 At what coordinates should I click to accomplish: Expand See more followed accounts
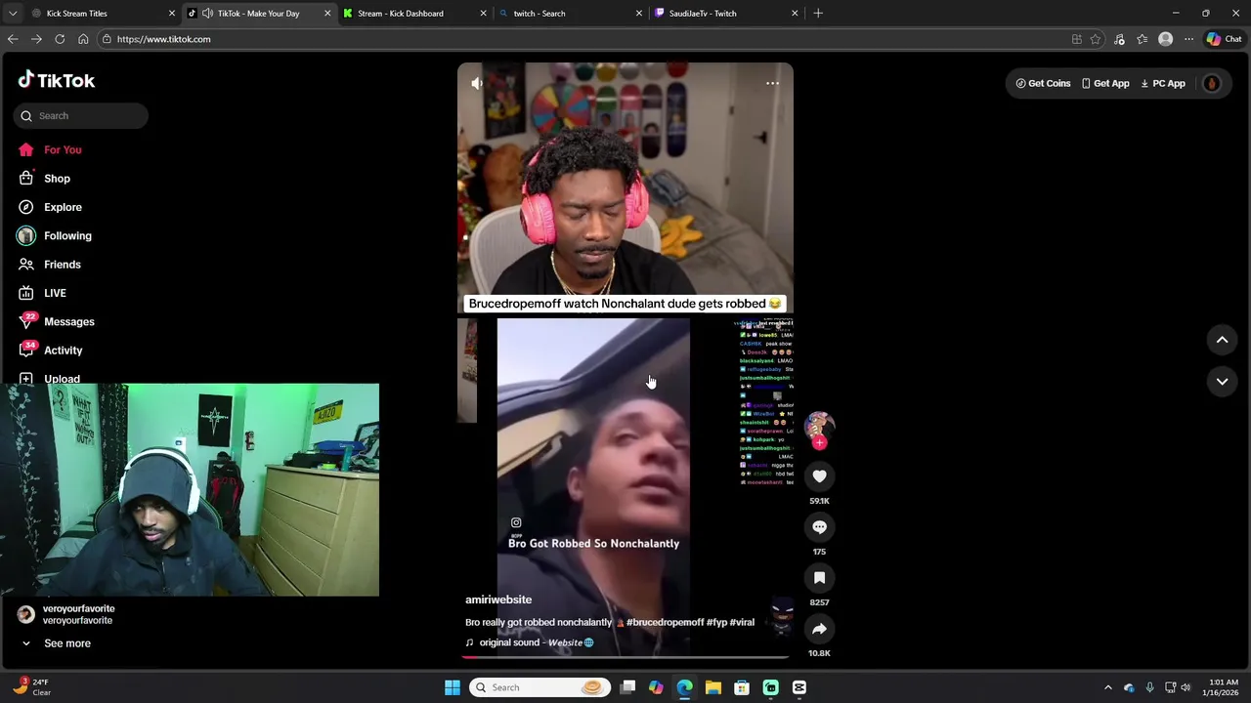click(x=57, y=643)
